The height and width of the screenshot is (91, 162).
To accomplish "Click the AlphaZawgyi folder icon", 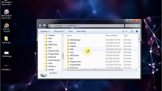I will coord(68,40).
